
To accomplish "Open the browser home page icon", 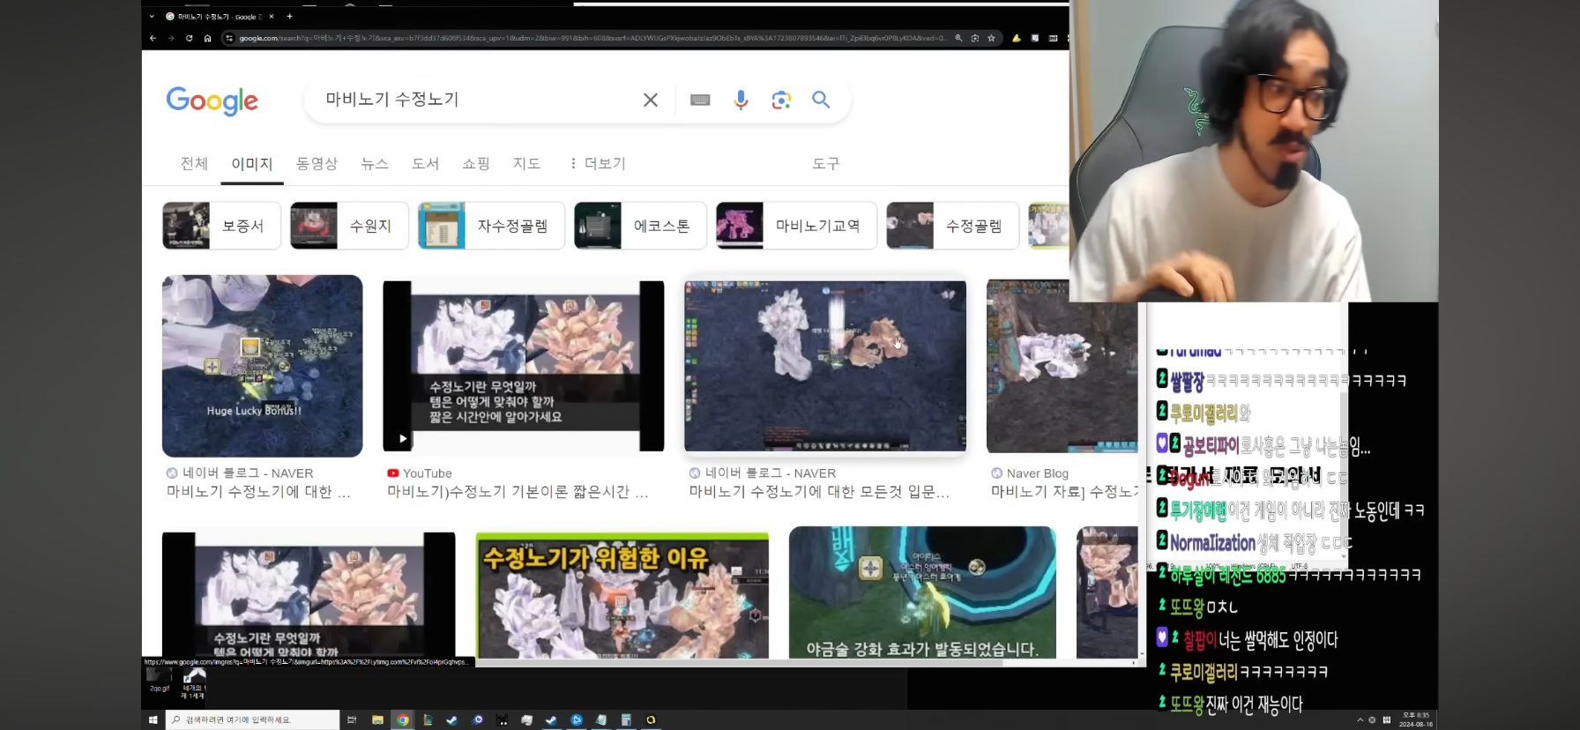I will pyautogui.click(x=207, y=38).
